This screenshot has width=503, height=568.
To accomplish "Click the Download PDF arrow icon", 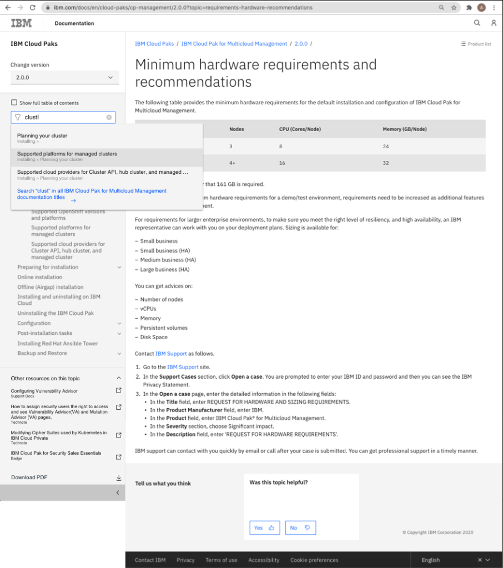I will (118, 477).
